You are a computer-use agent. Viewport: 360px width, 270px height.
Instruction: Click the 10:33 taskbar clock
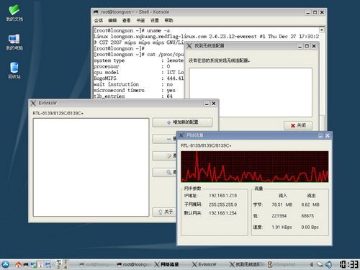click(349, 264)
